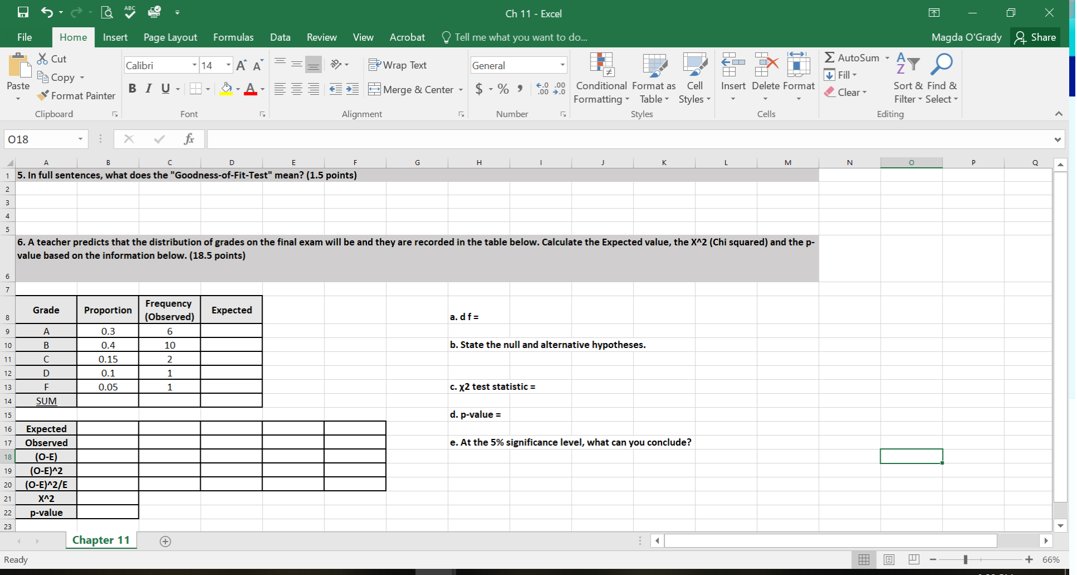
Task: Run the spelling check icon
Action: [130, 12]
